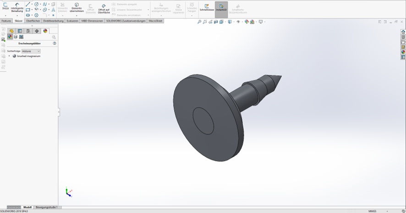Click Section View icon in view toolbar

click(x=216, y=22)
